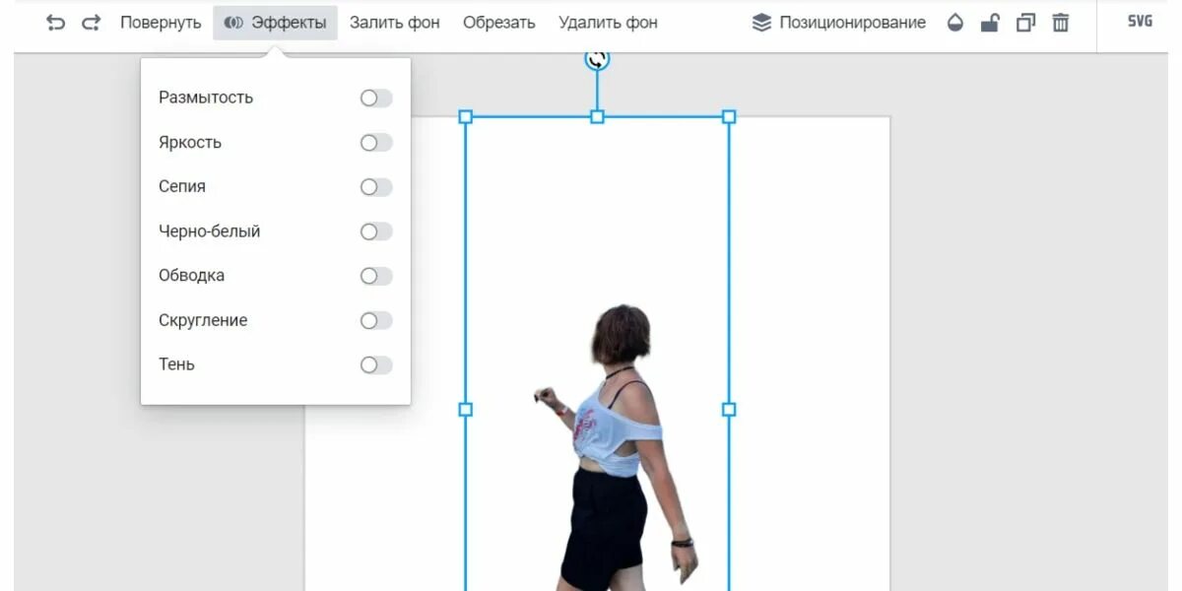This screenshot has width=1182, height=591.
Task: Enable the Черно-белый filter switch
Action: point(375,231)
